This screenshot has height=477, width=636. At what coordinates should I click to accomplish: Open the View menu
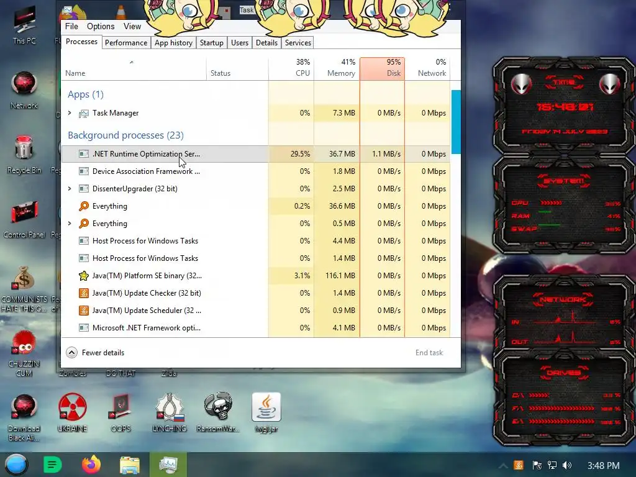(x=132, y=26)
